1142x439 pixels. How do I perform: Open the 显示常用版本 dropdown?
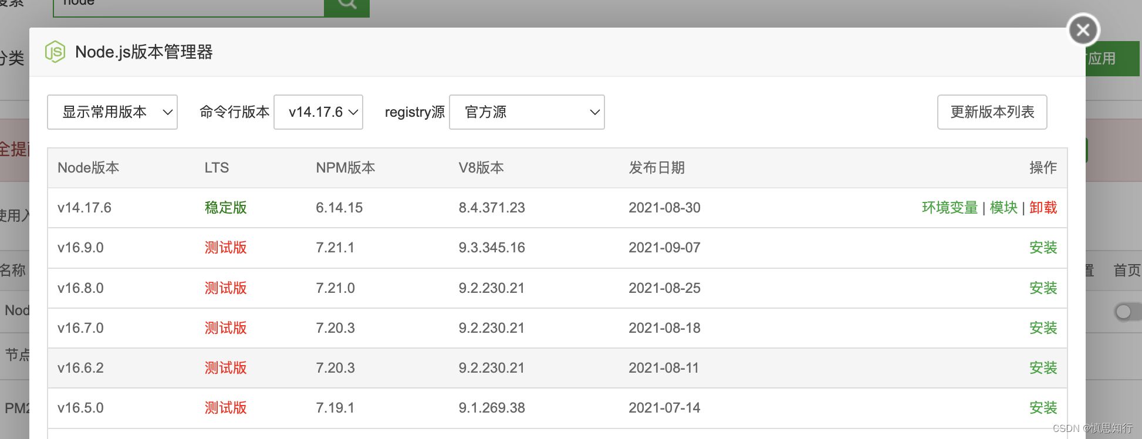click(112, 112)
